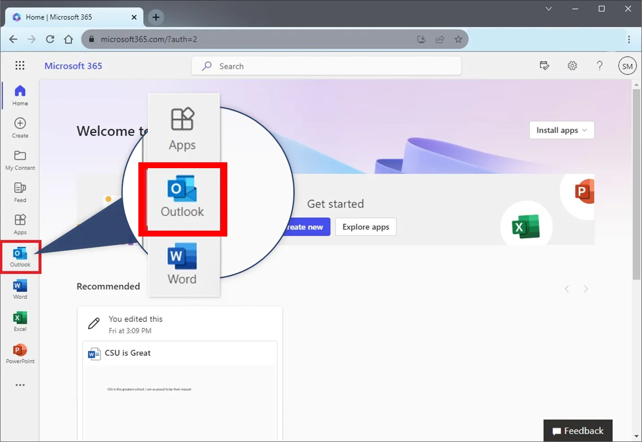Click the SM account avatar
Viewport: 642px width, 442px height.
click(x=627, y=66)
